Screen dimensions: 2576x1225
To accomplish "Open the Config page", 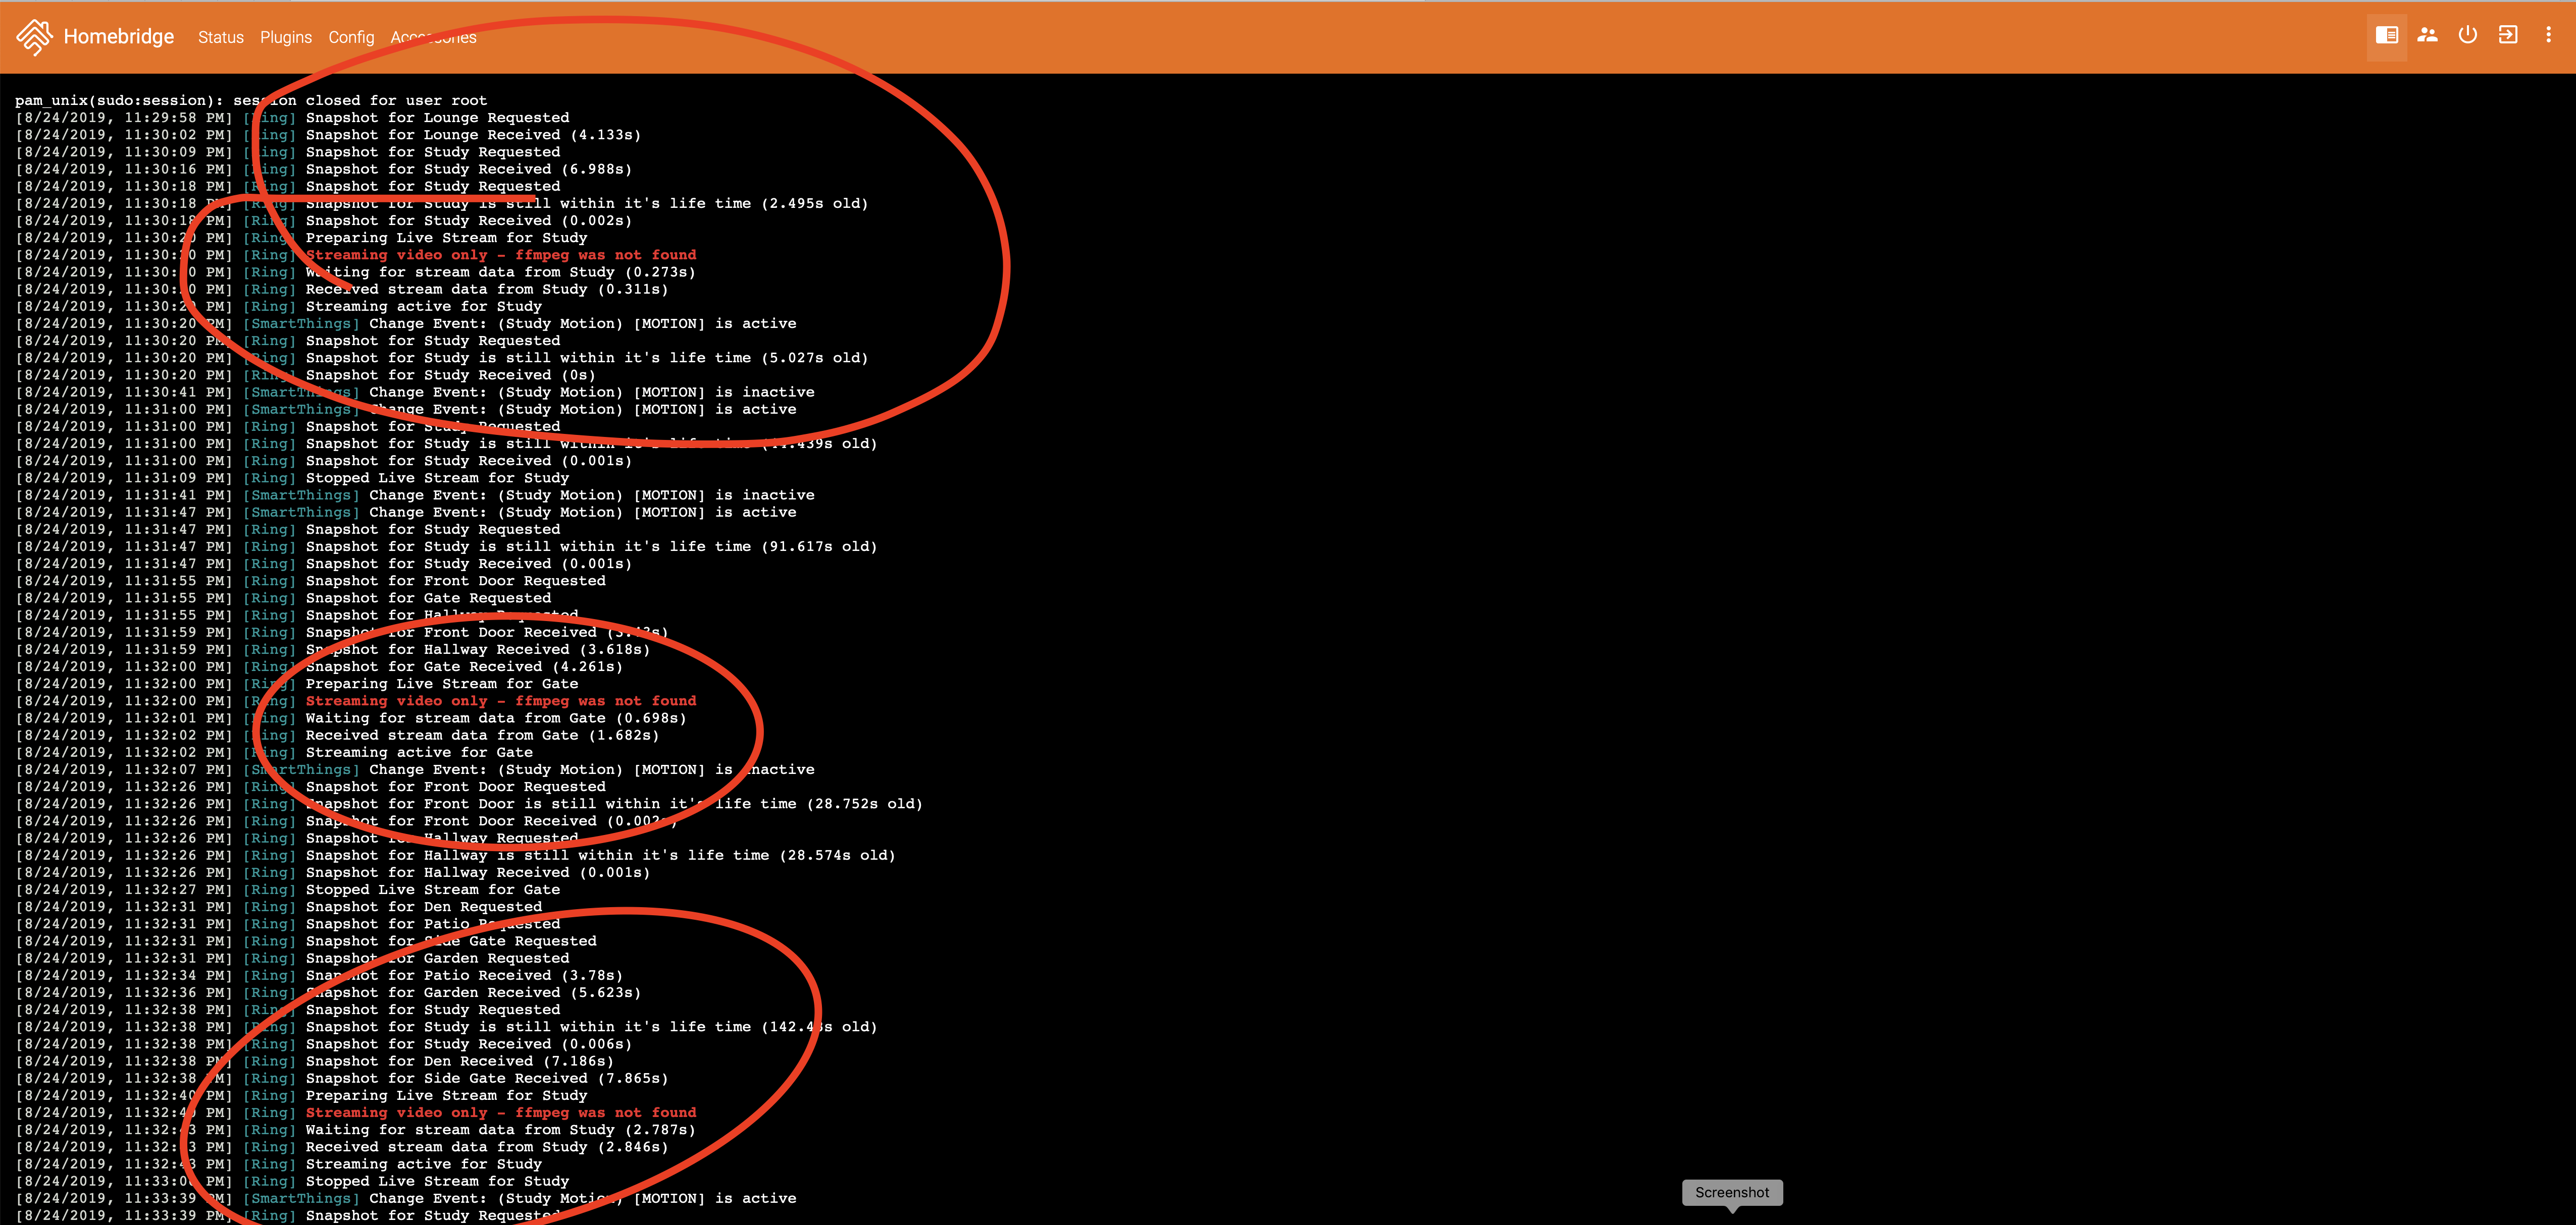I will pos(351,38).
